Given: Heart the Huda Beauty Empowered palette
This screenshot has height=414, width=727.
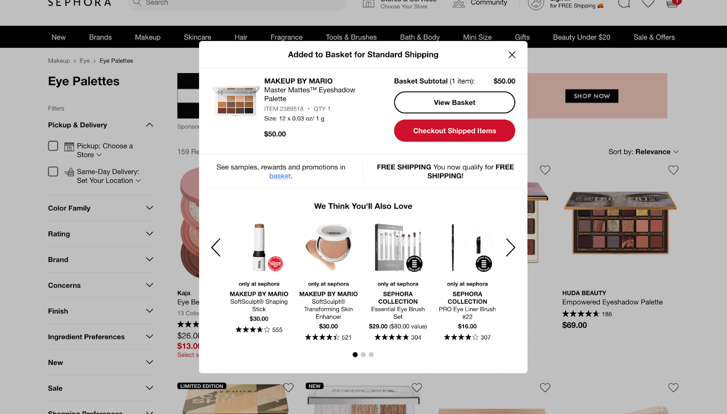Looking at the screenshot, I should 673,170.
